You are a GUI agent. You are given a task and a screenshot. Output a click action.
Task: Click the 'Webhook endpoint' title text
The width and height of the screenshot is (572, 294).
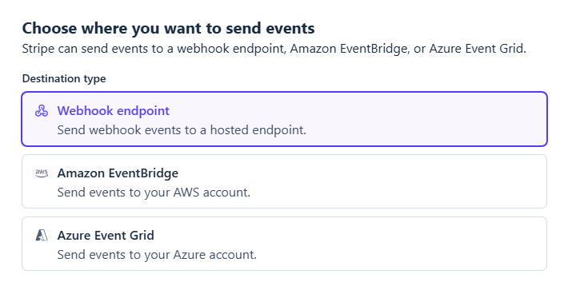[x=113, y=111]
